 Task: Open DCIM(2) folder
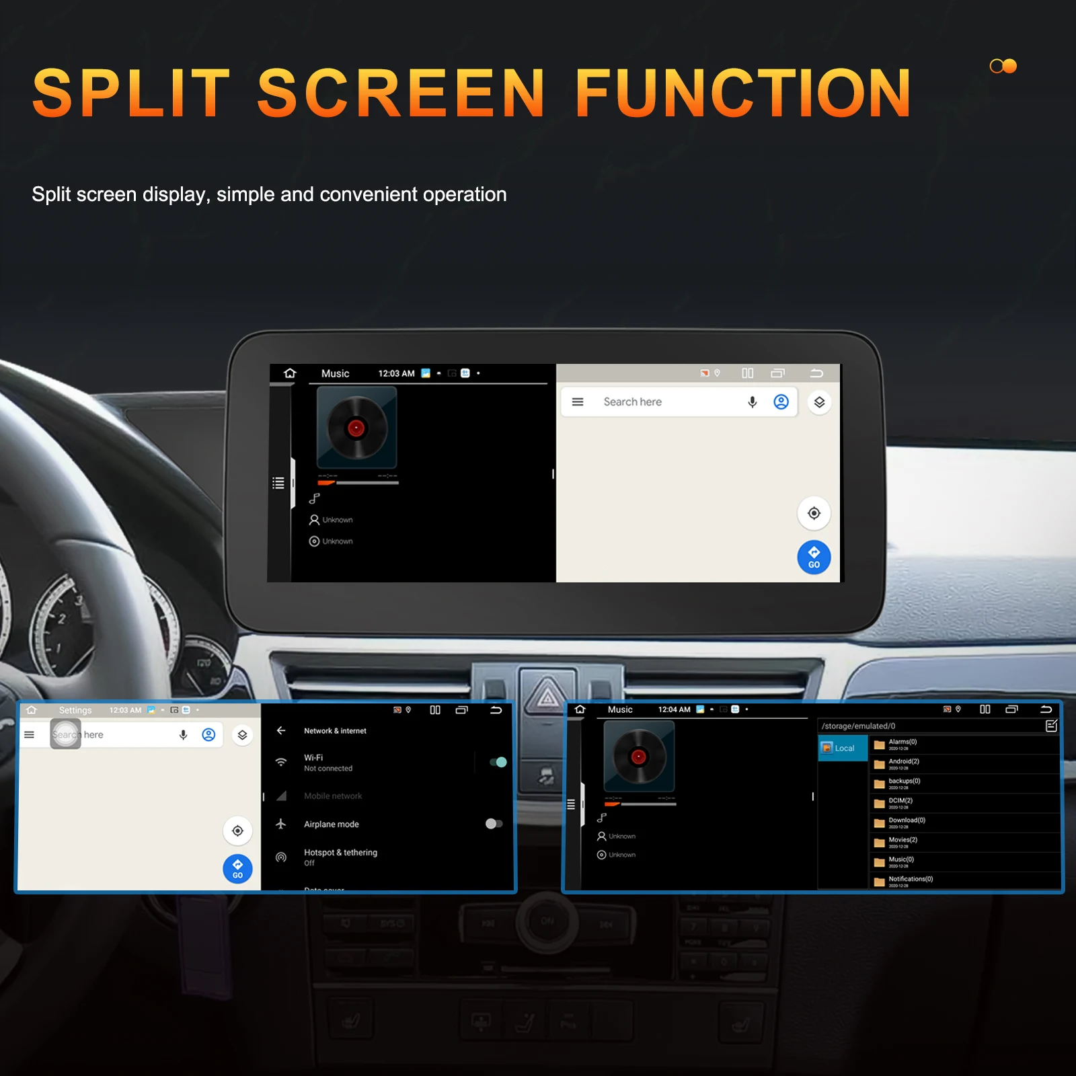(965, 803)
